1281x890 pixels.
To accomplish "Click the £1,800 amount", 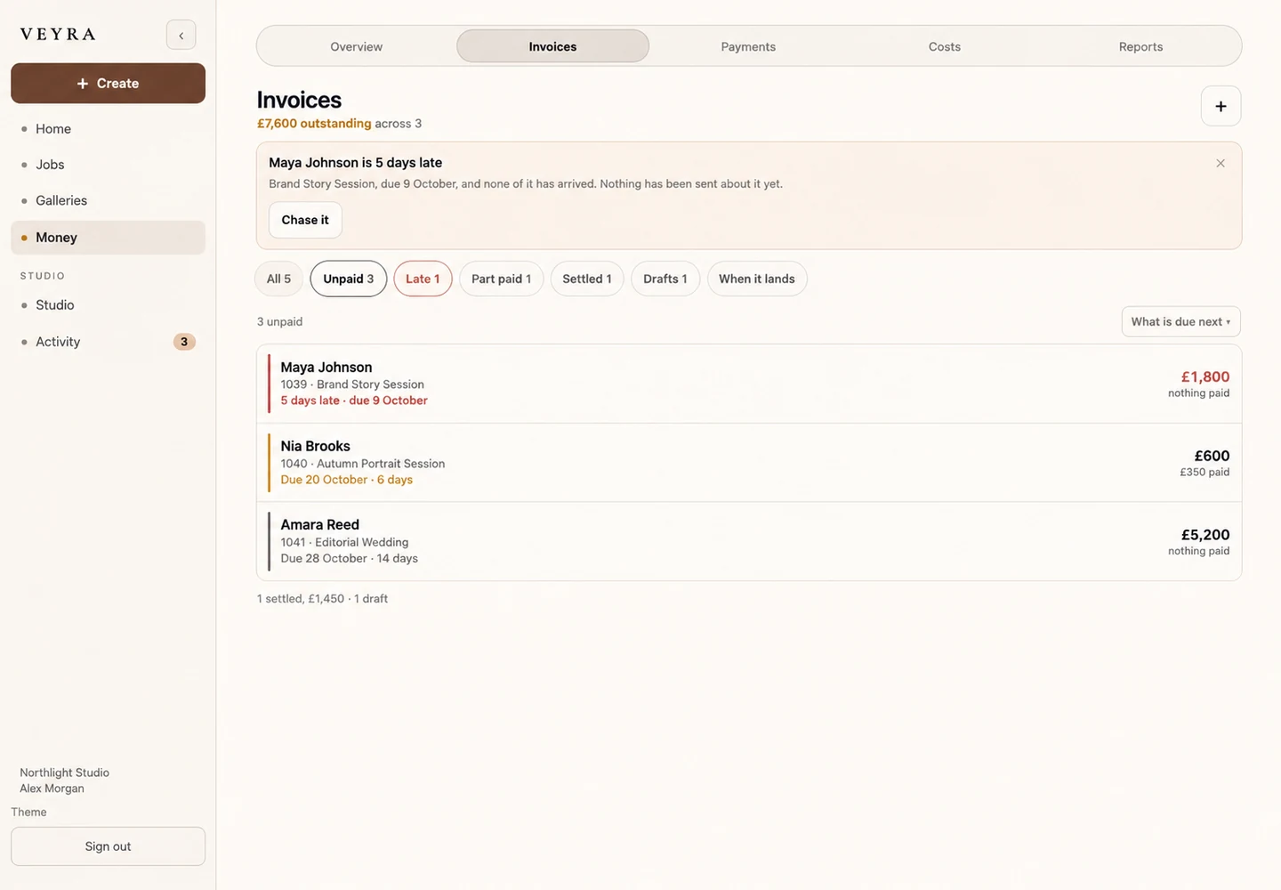I will pyautogui.click(x=1204, y=376).
